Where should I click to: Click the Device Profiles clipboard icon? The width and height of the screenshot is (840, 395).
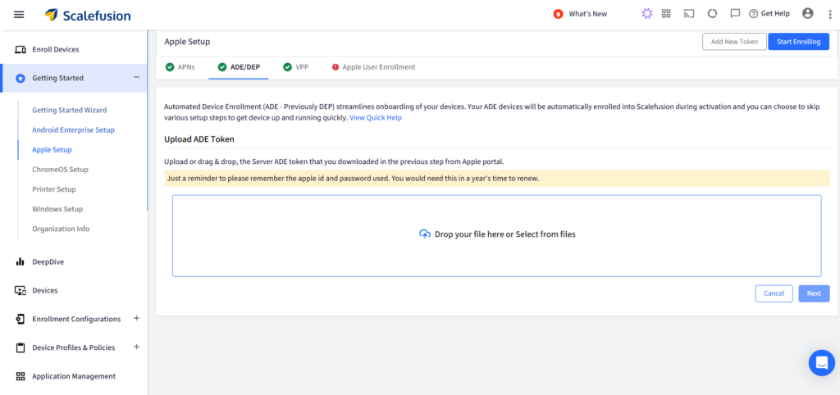(x=21, y=348)
